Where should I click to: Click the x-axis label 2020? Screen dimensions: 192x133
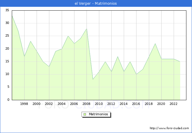coord(161,104)
